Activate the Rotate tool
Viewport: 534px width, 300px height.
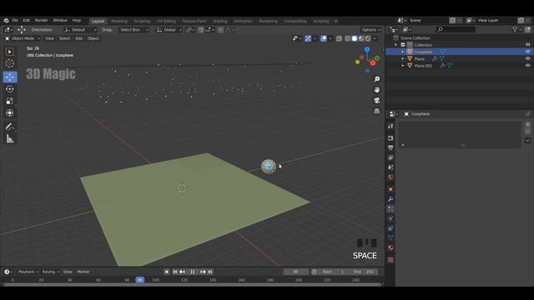click(x=10, y=89)
